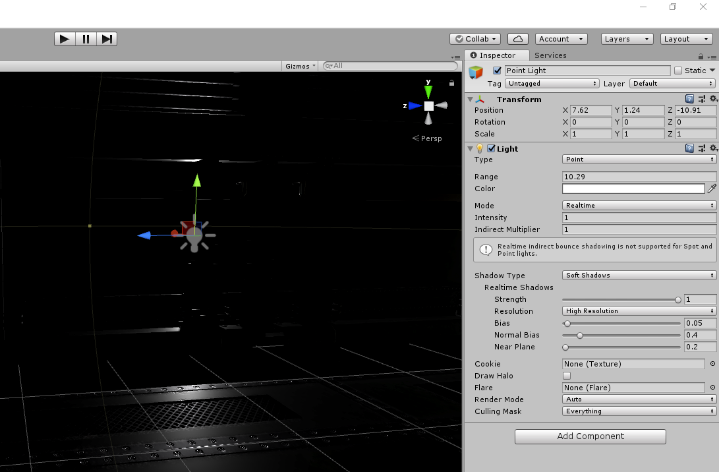Open the light Color swatch
The image size is (719, 472).
[x=633, y=189]
